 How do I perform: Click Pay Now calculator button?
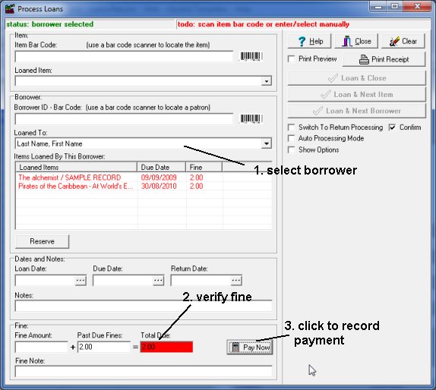(x=250, y=348)
